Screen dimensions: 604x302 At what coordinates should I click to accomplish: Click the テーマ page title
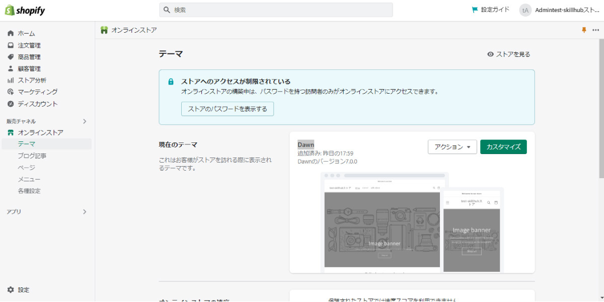[171, 54]
